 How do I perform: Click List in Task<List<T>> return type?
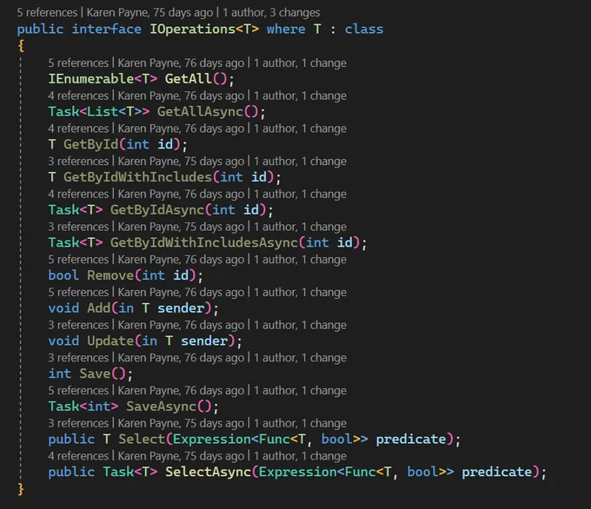(x=103, y=111)
